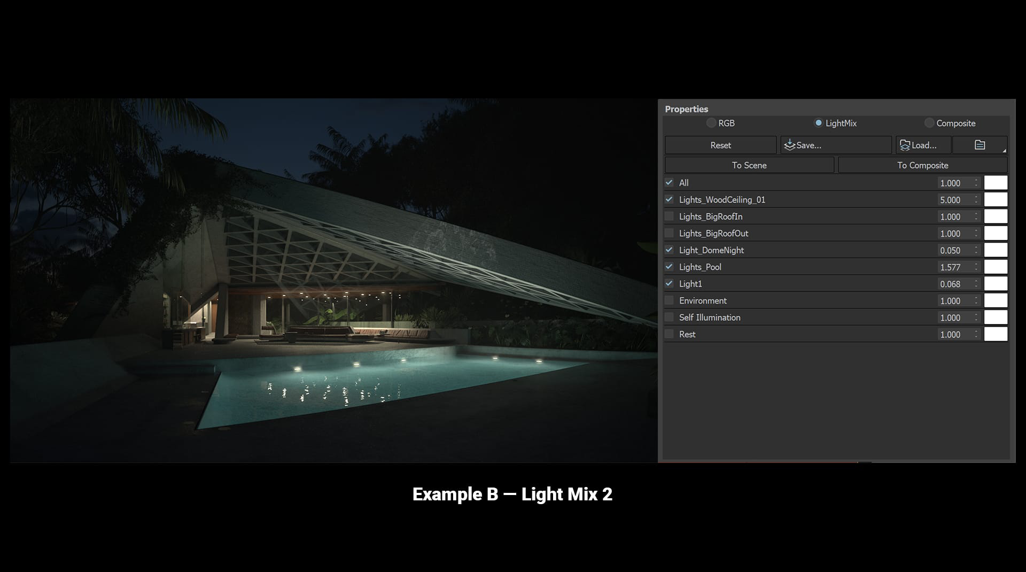Open the Lights_Pool color swatch

coord(996,267)
